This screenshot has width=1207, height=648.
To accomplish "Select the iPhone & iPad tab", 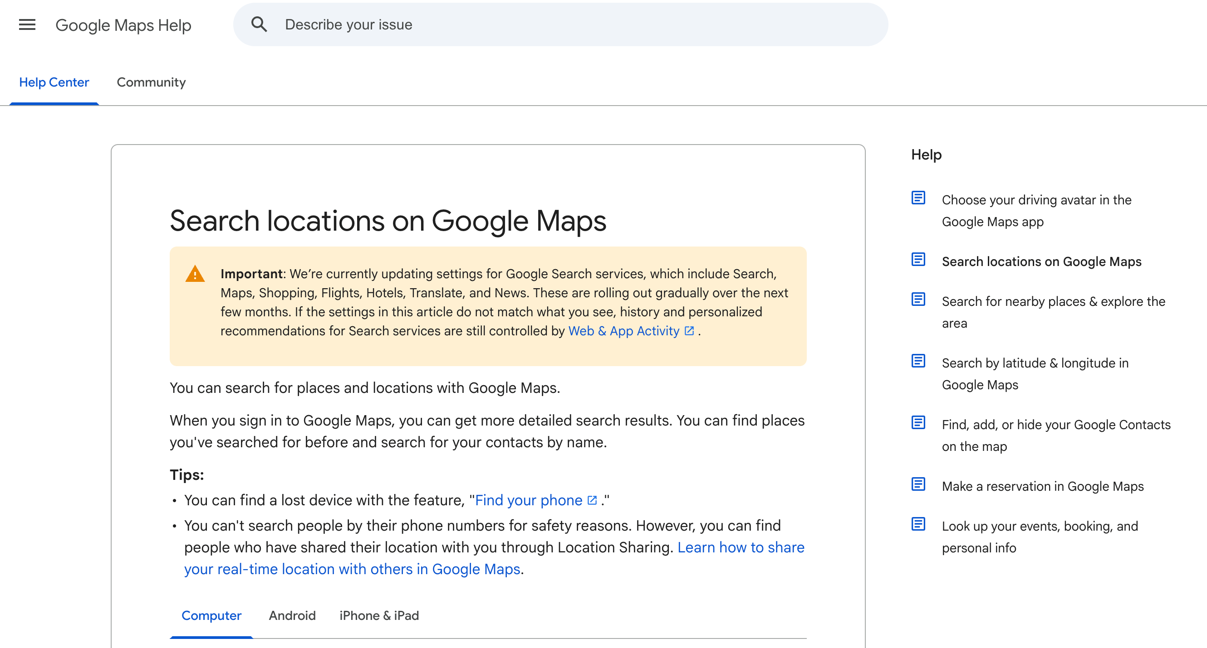I will click(379, 616).
